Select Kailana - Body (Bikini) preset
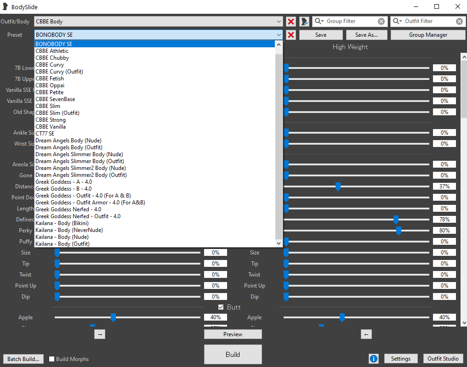467x367 pixels. click(154, 223)
